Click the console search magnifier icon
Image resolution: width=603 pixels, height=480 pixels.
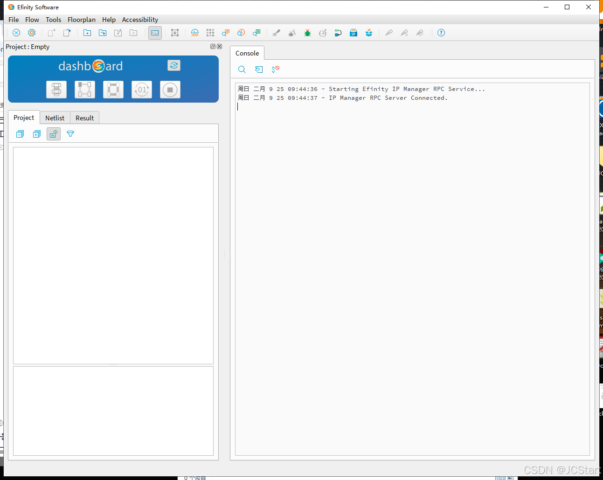[x=242, y=70]
